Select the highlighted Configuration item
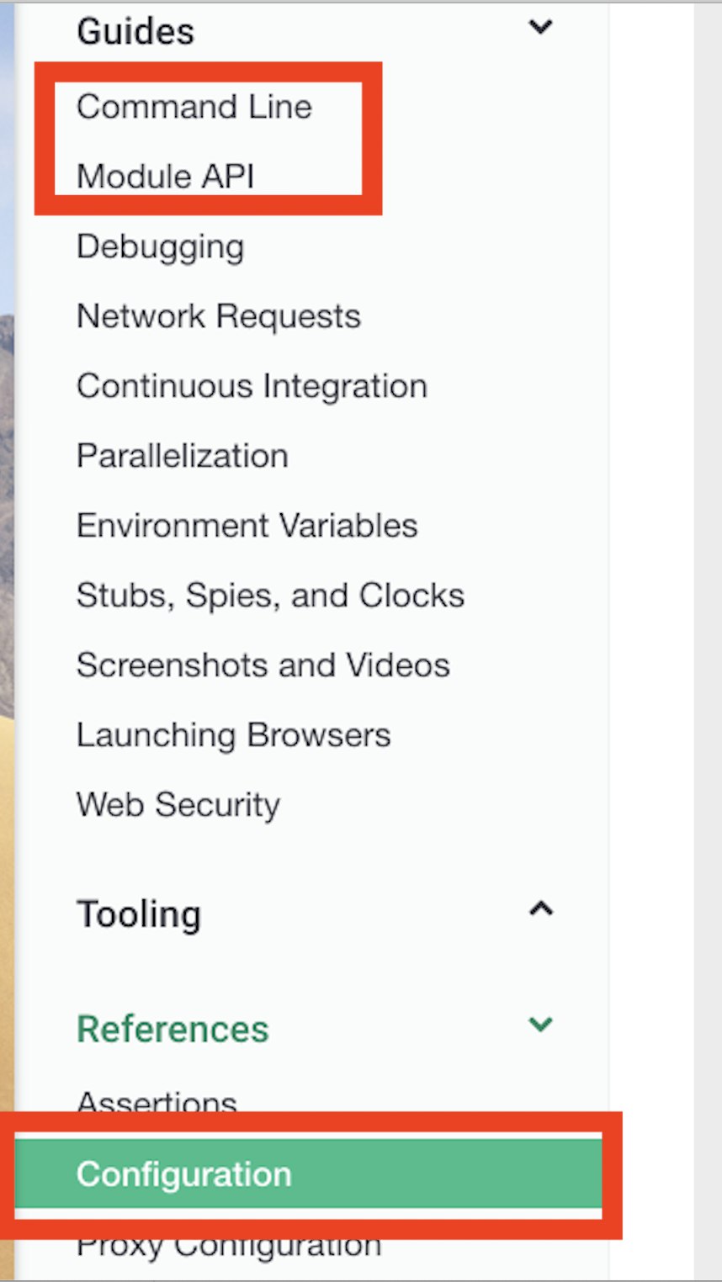The height and width of the screenshot is (1282, 722). [x=308, y=1173]
